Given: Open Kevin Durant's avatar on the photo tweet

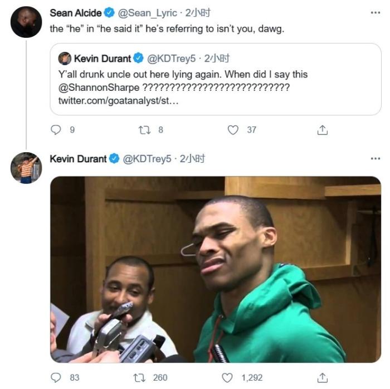Looking at the screenshot, I should point(26,168).
